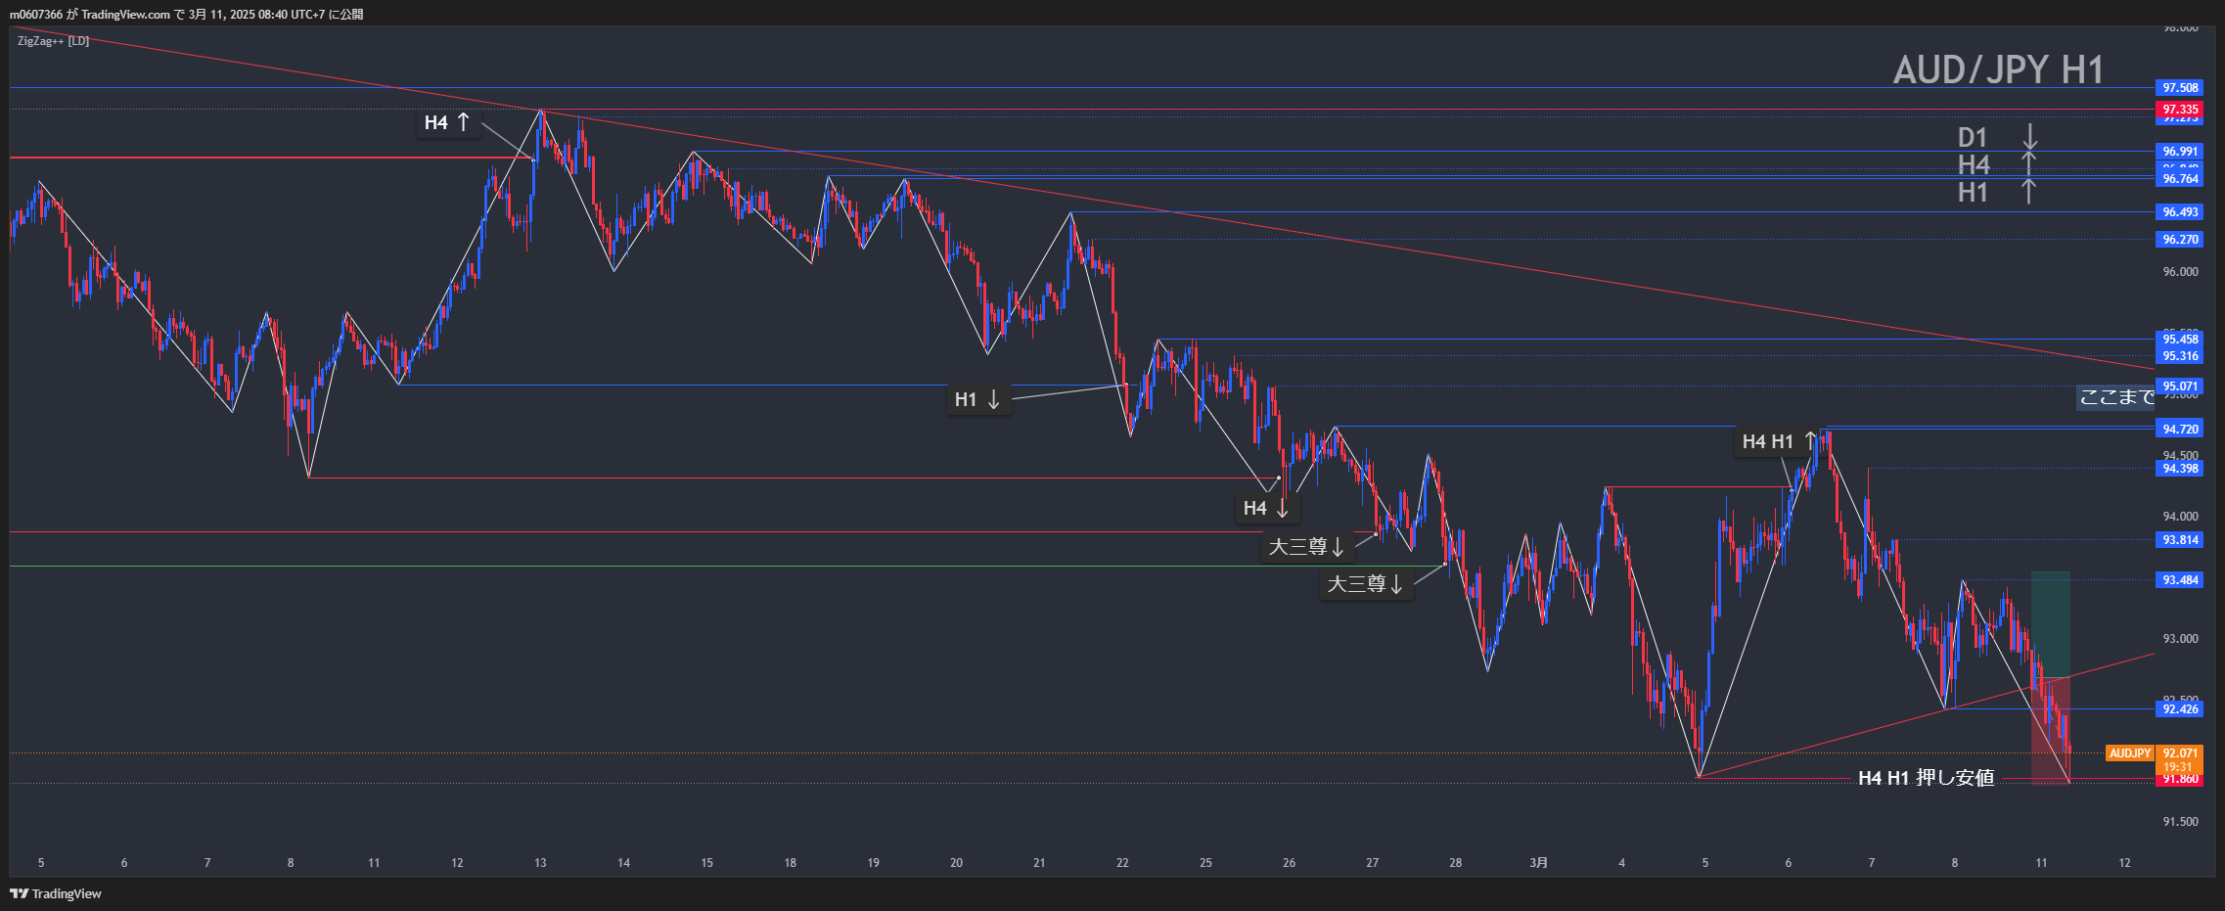Screen dimensions: 2225x911
Task: Select the 92.426 price level label
Action: point(2180,709)
